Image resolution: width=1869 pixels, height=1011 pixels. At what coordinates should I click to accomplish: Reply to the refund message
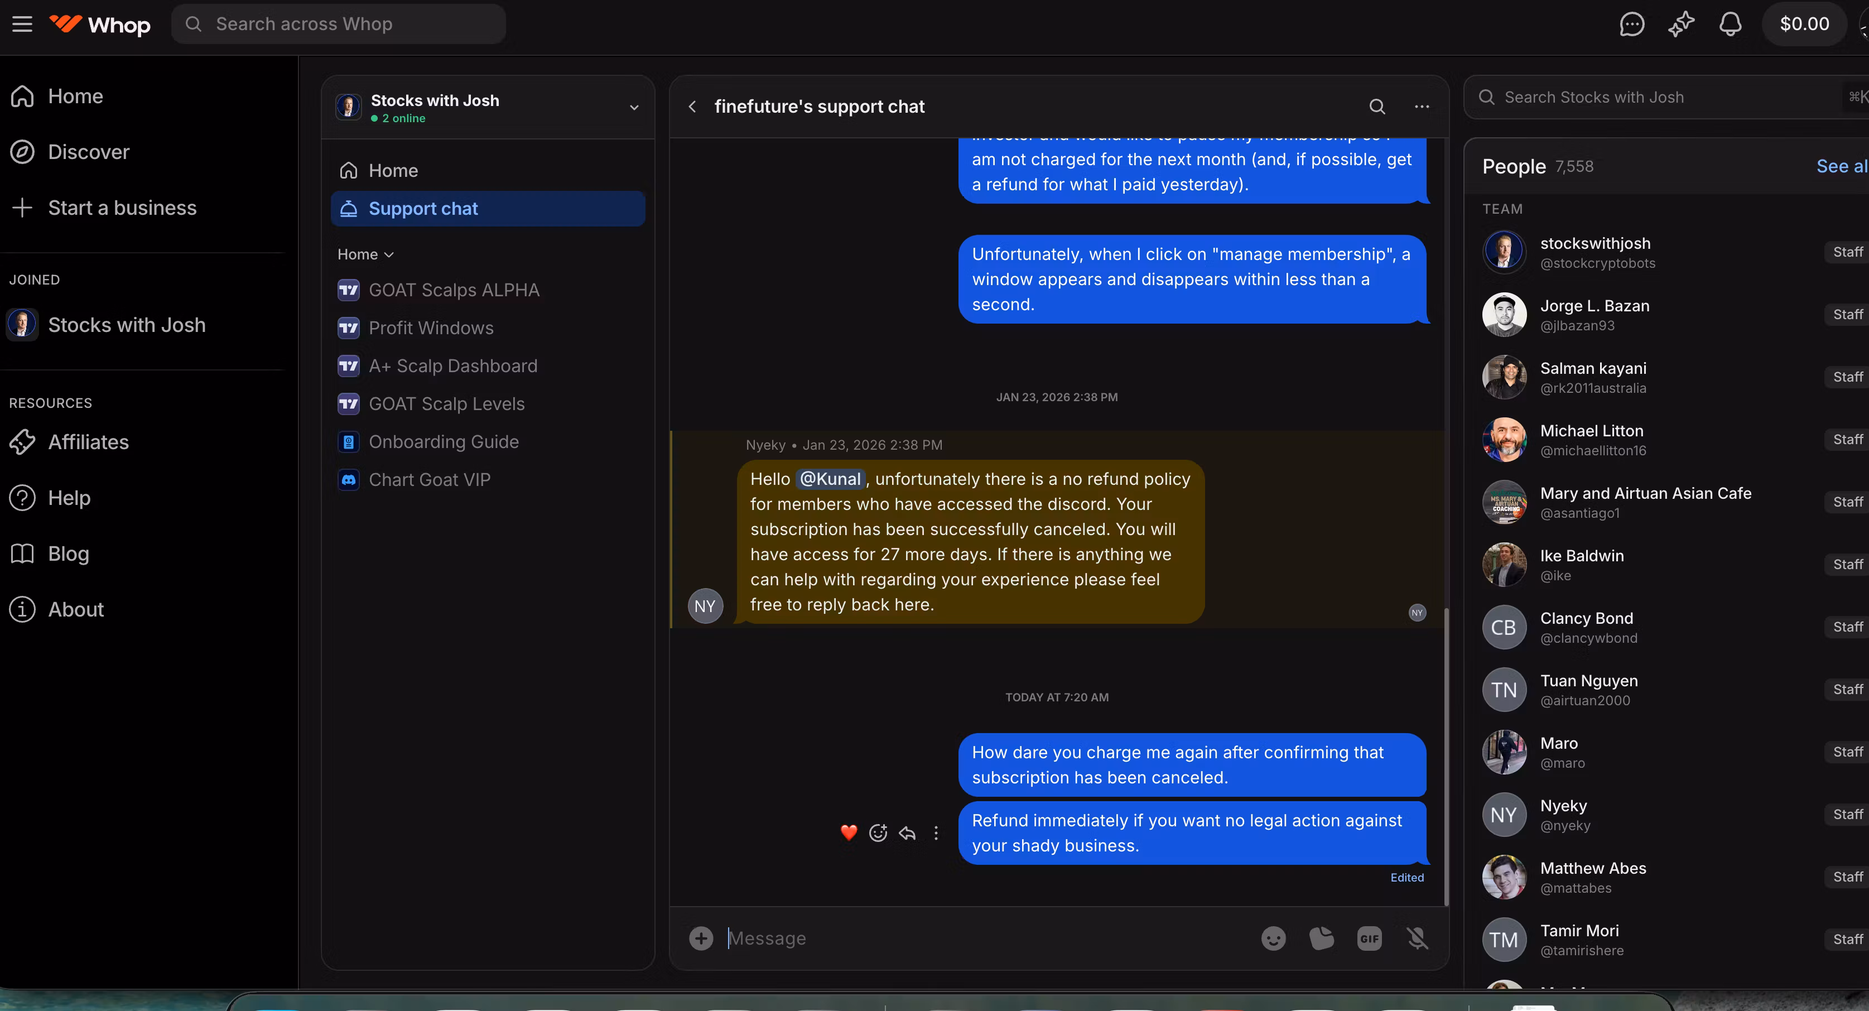(x=907, y=832)
